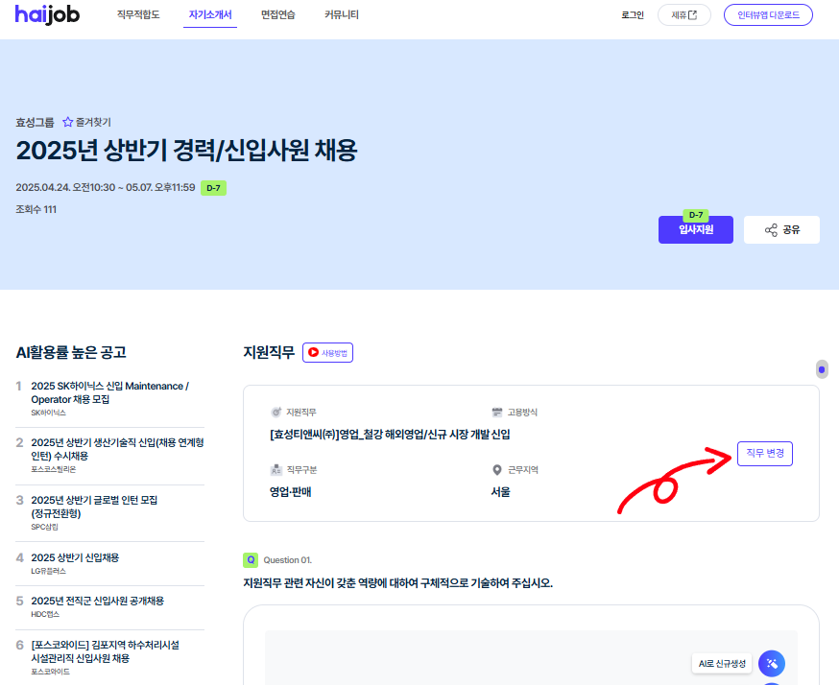Viewport: 839px width, 685px height.
Task: Click the 로그인 link
Action: (633, 15)
